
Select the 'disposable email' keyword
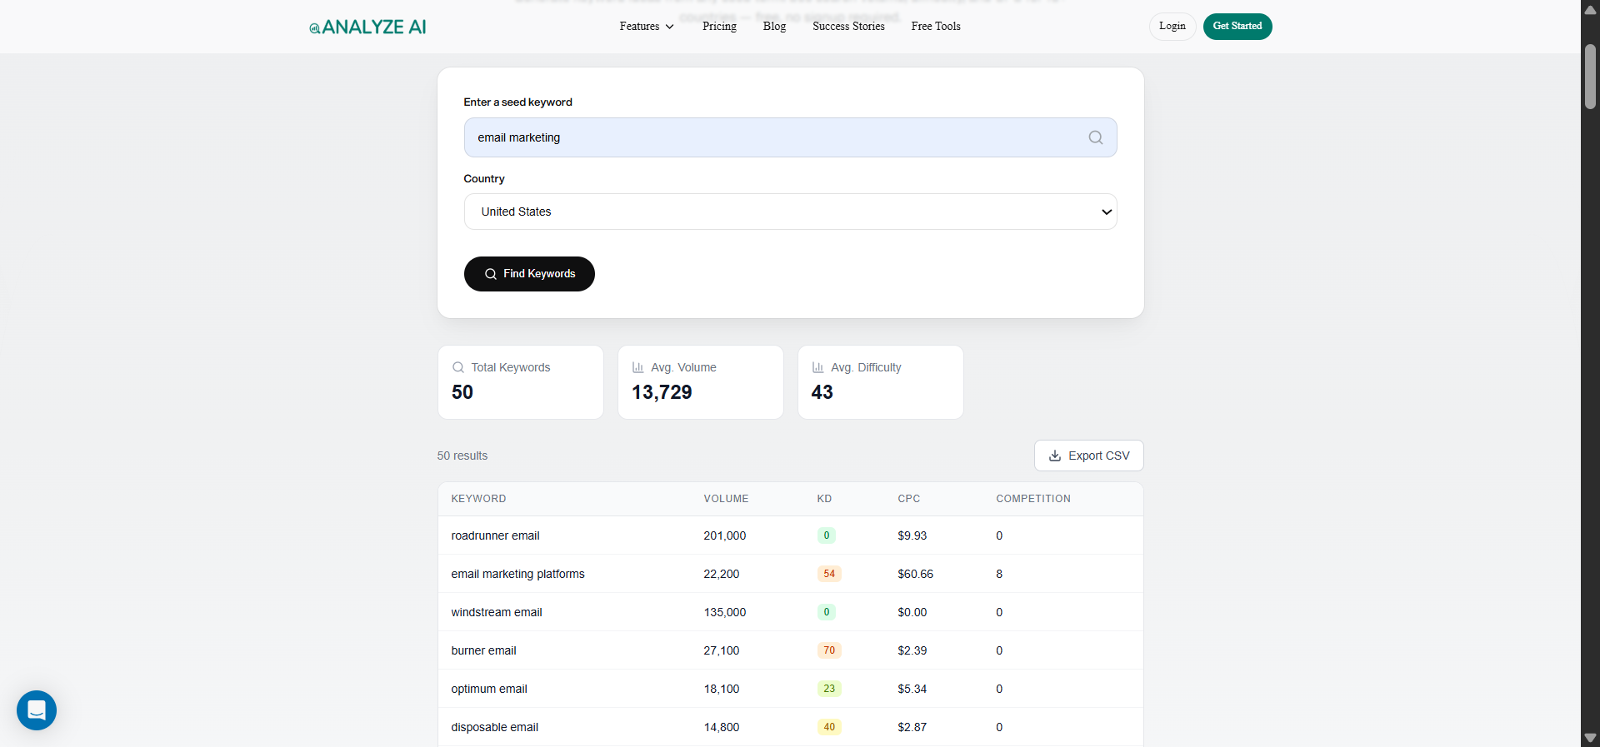(494, 727)
